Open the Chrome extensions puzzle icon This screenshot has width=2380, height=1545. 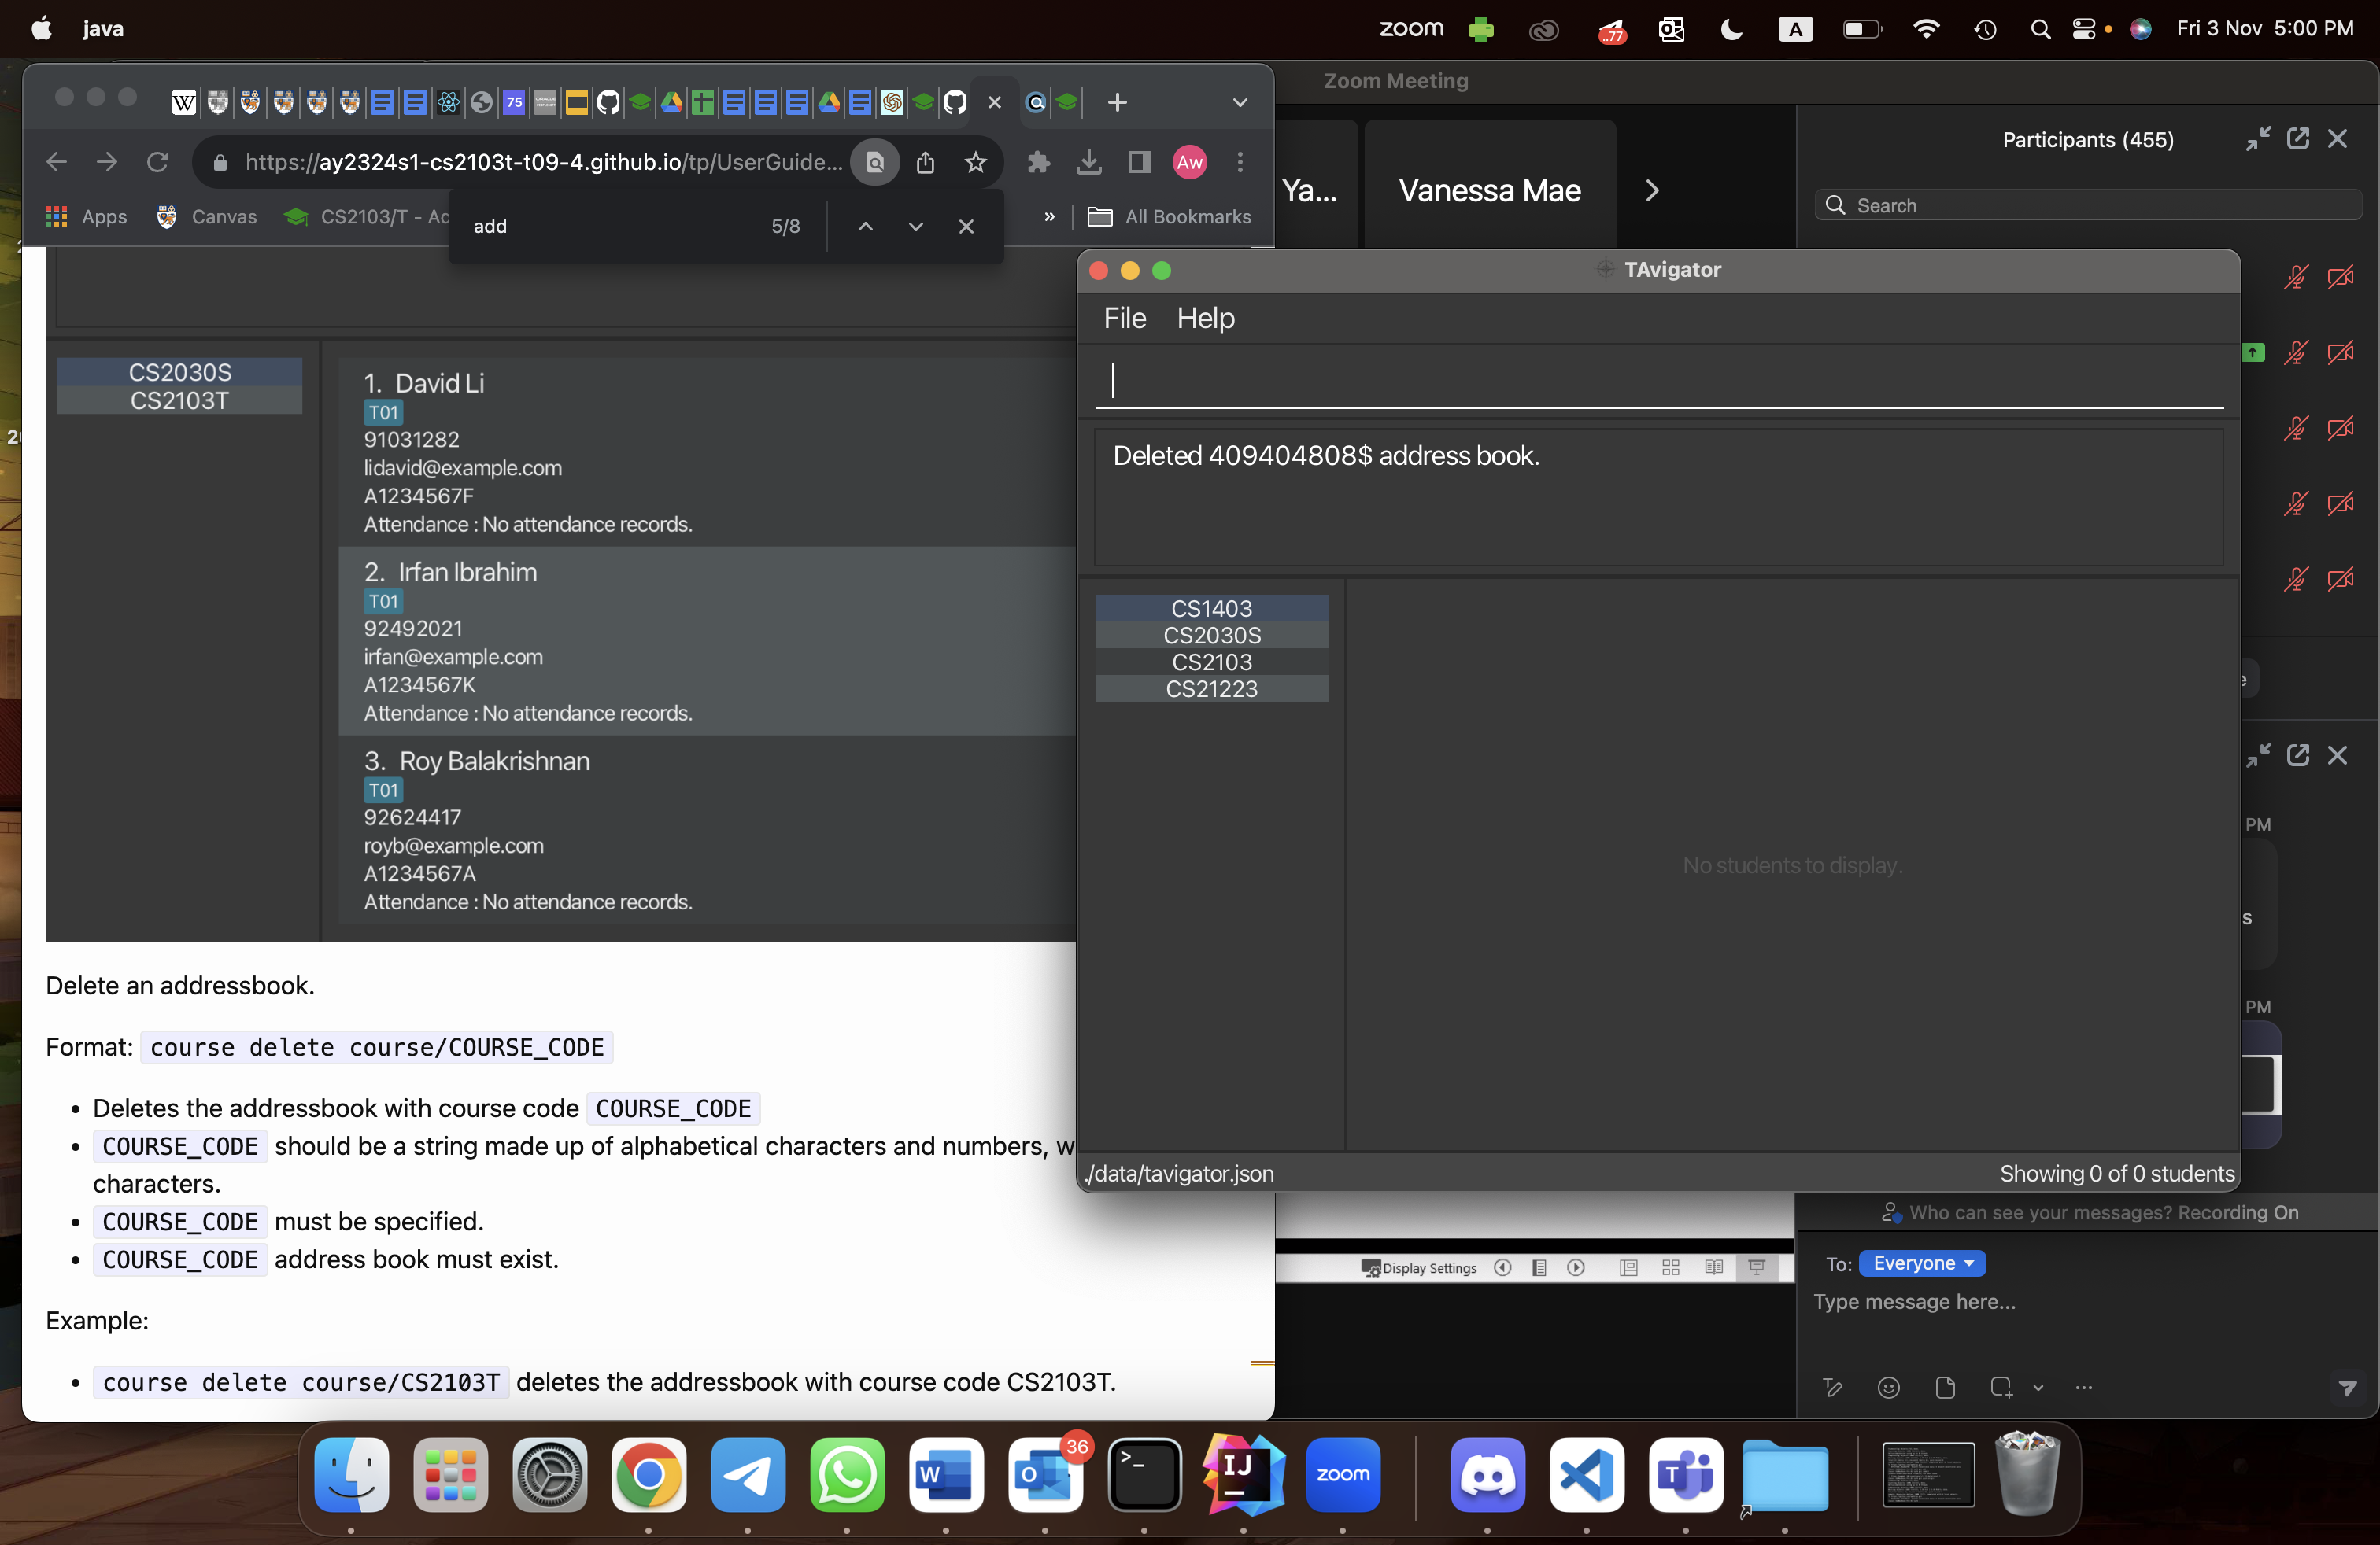(x=1038, y=162)
